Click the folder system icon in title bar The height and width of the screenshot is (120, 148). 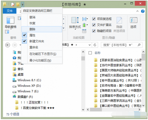[5, 4]
